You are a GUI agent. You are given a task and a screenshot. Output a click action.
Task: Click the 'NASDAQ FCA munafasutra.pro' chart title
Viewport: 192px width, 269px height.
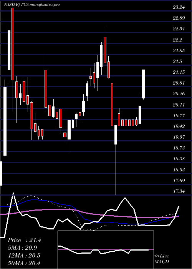(x=32, y=5)
